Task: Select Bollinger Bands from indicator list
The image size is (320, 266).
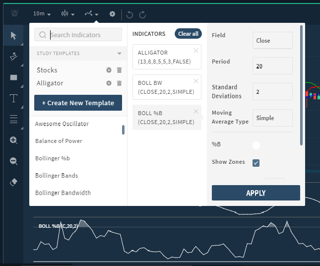Action: click(57, 176)
